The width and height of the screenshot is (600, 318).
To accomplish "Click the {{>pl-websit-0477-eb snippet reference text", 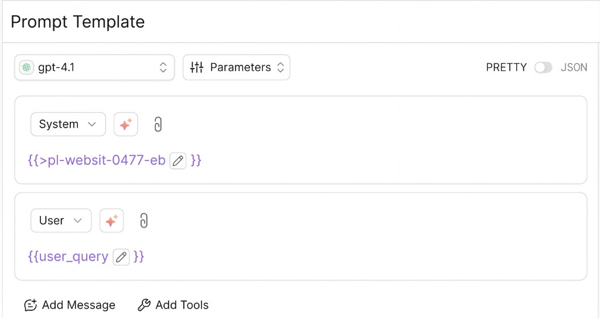I will [x=97, y=160].
